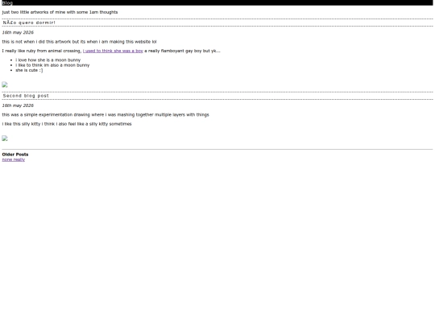Click the 'Não quero dormir!' post heading

(29, 23)
